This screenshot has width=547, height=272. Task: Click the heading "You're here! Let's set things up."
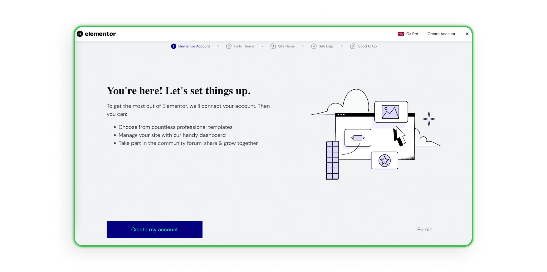pyautogui.click(x=178, y=91)
